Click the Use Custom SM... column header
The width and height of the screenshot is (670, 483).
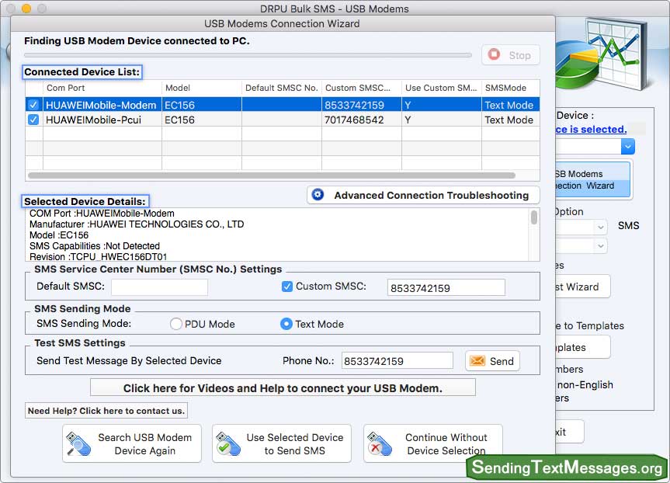pyautogui.click(x=442, y=88)
